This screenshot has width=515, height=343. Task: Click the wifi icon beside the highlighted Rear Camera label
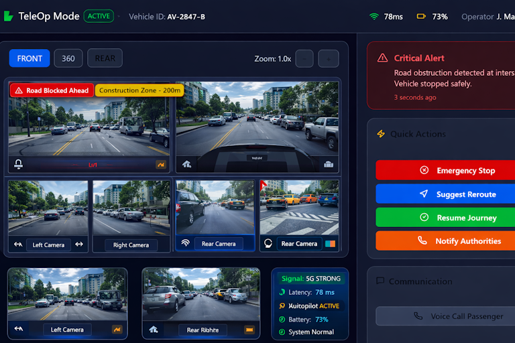pos(185,243)
